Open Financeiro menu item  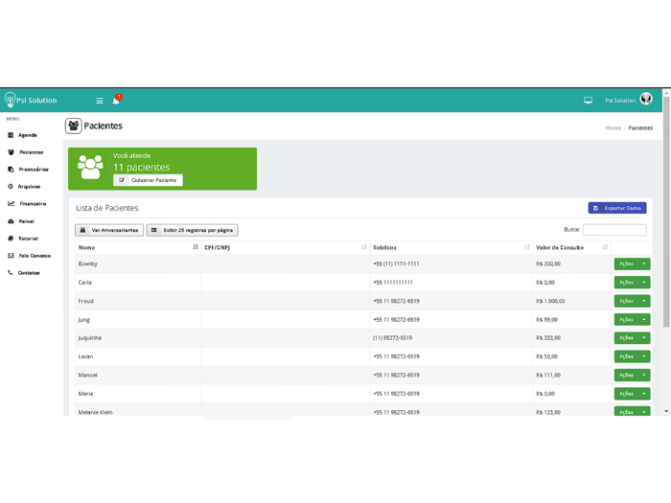pos(33,203)
